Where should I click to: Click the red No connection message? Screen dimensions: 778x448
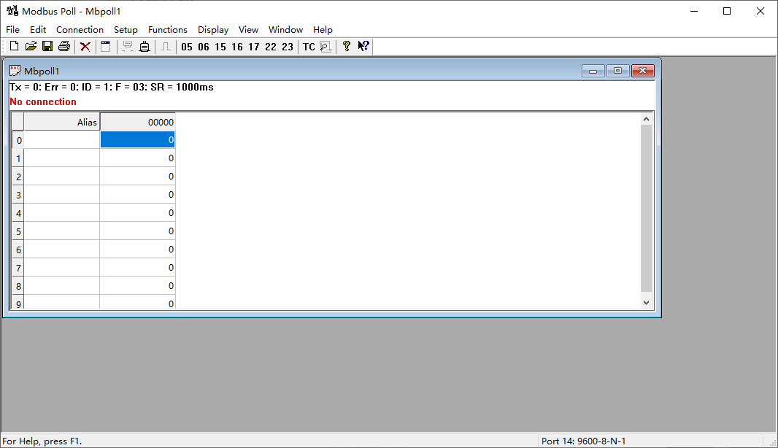coord(43,101)
